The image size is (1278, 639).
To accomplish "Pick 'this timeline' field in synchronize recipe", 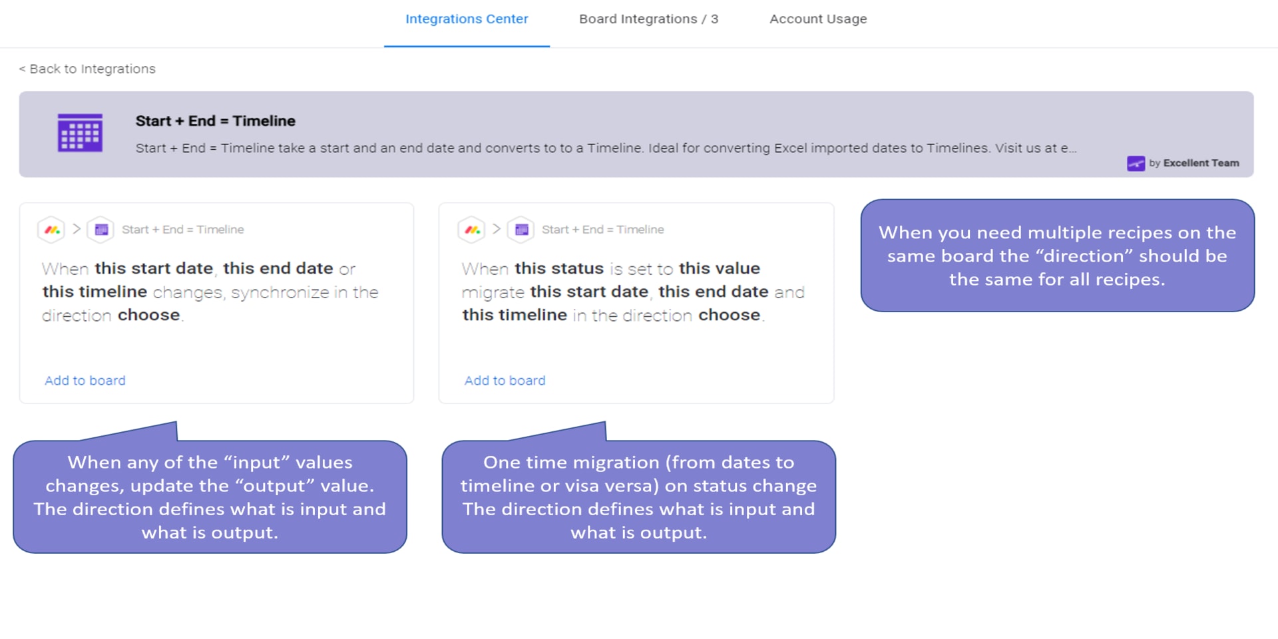I will pyautogui.click(x=95, y=292).
